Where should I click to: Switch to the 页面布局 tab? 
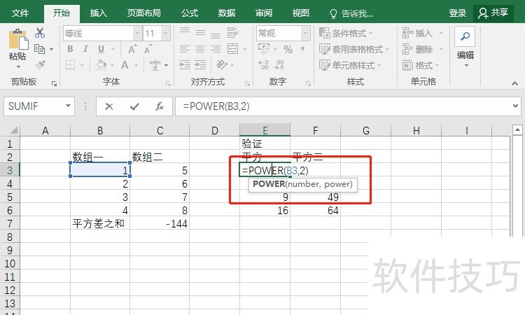coord(144,13)
